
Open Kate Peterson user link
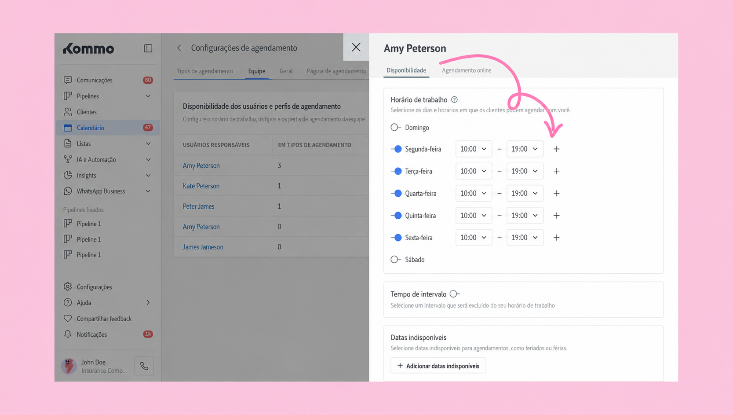click(x=201, y=186)
